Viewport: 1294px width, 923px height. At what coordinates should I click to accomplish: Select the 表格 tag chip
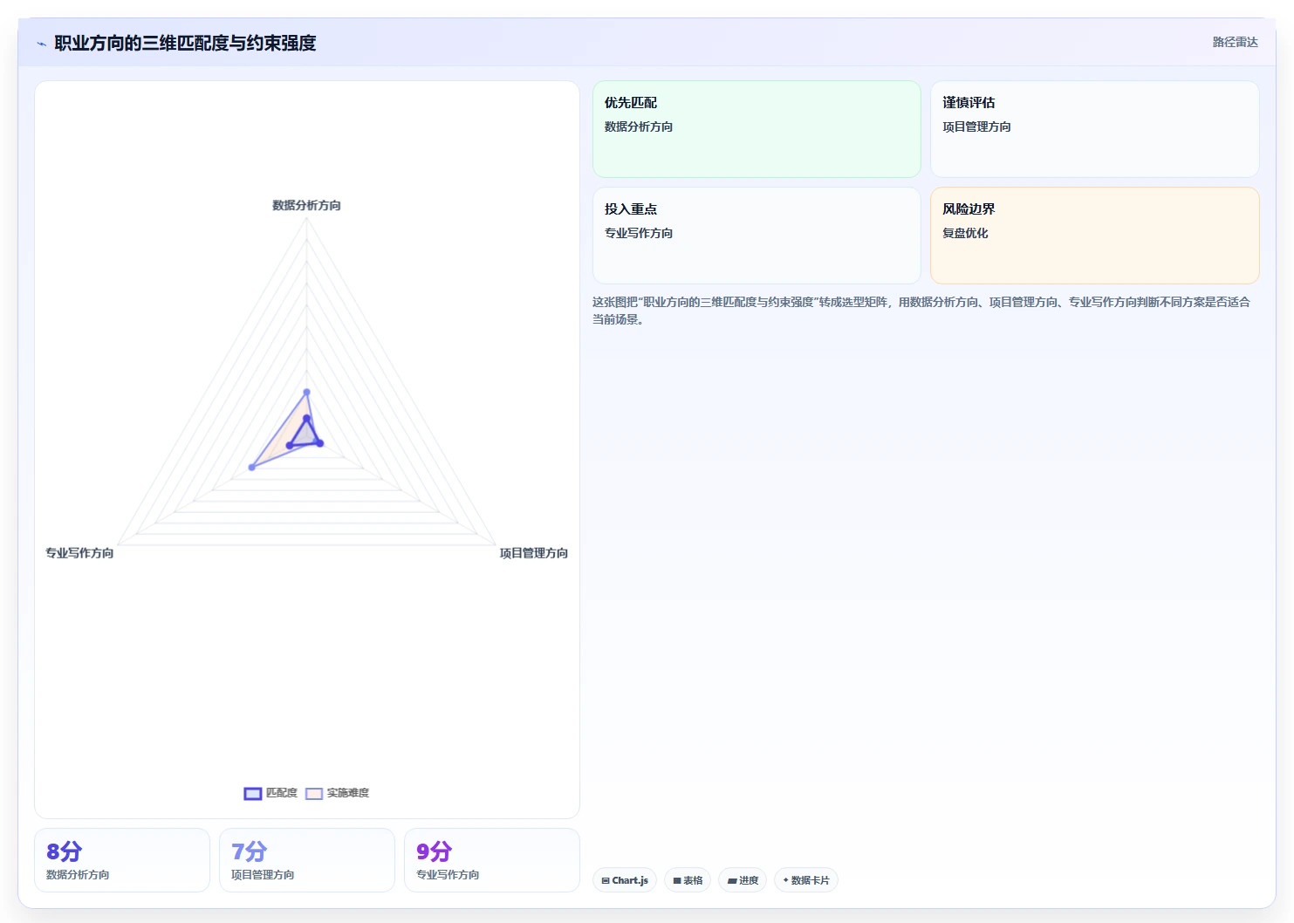(688, 880)
